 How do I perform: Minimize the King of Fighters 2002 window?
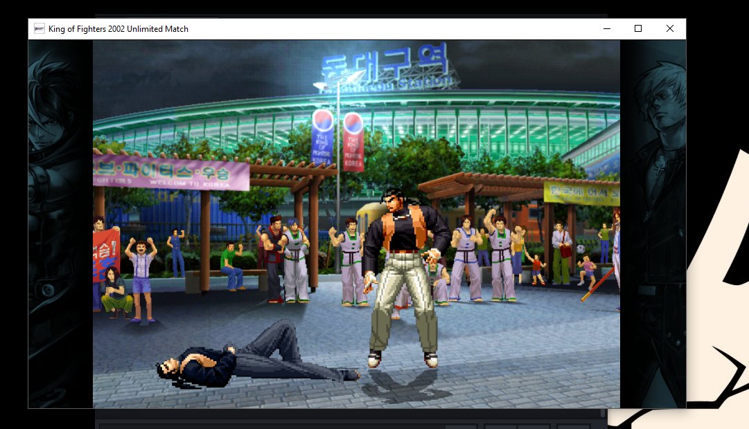coord(607,28)
